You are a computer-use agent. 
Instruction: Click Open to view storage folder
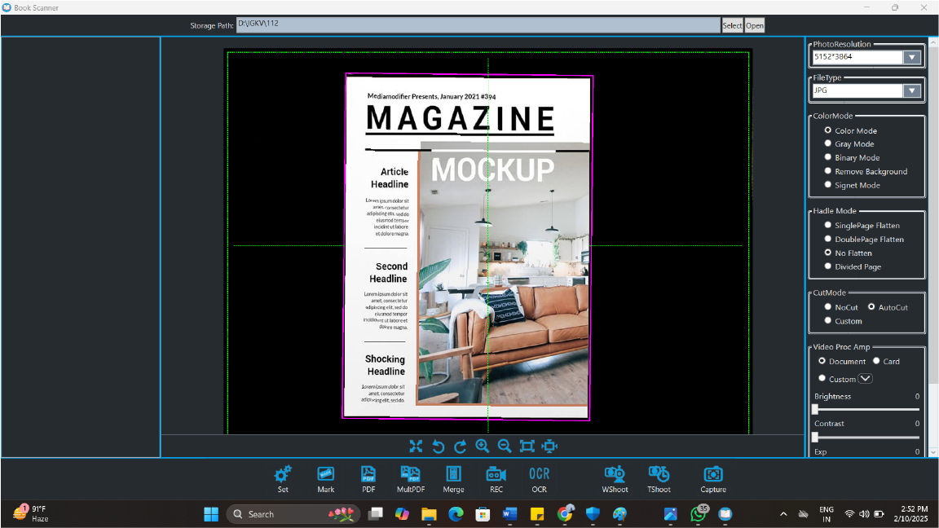coord(755,25)
